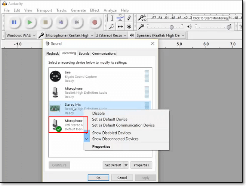Open the Generate menu
The height and width of the screenshot is (186, 246).
tap(78, 10)
